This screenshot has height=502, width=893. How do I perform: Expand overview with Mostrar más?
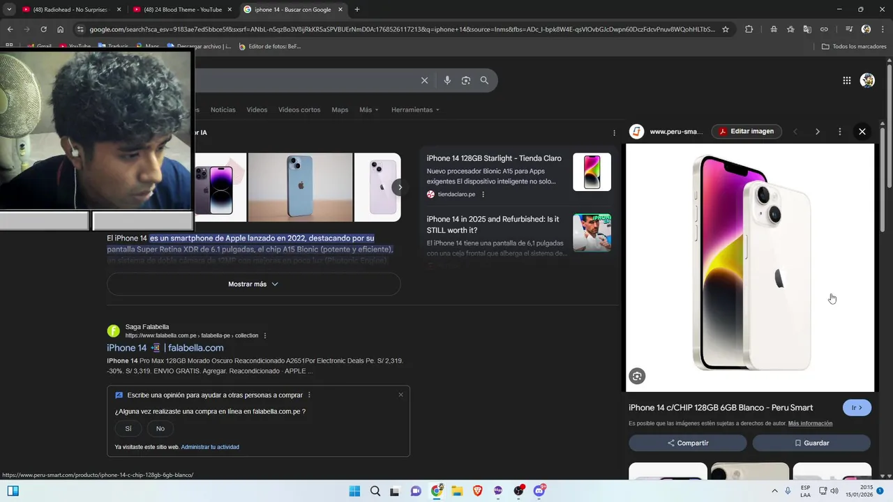(253, 284)
